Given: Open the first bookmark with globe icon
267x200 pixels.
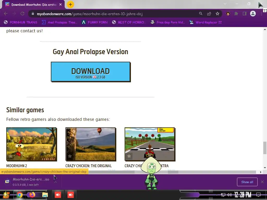Looking at the screenshot, I should 21,22.
